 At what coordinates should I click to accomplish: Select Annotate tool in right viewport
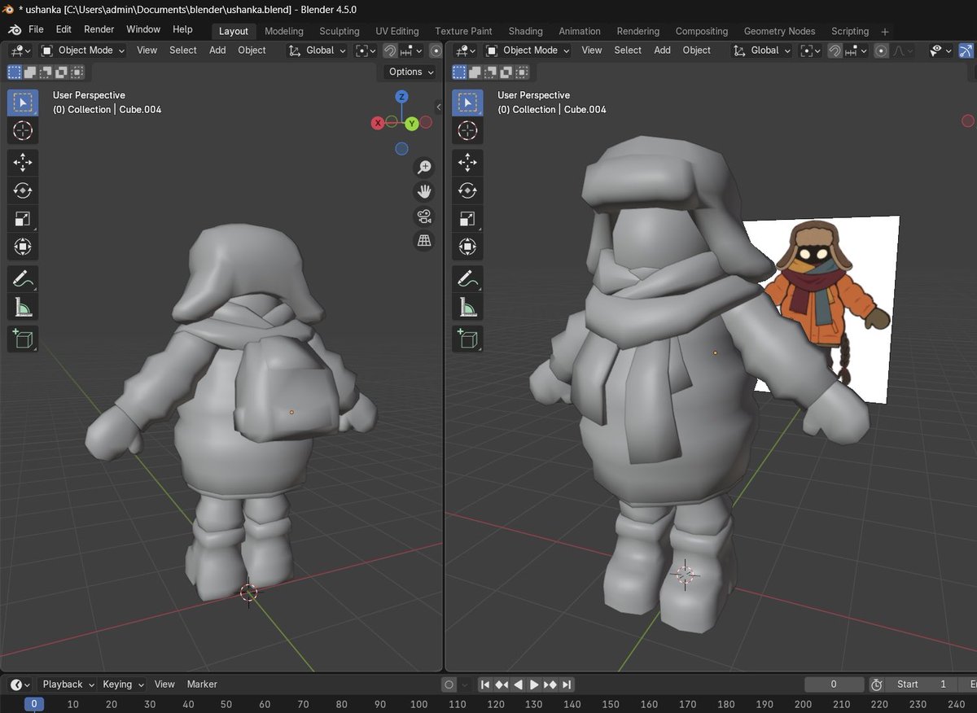(467, 279)
